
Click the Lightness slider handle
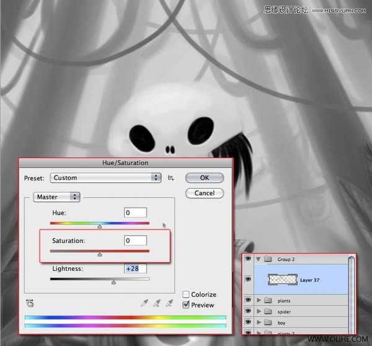coord(113,282)
